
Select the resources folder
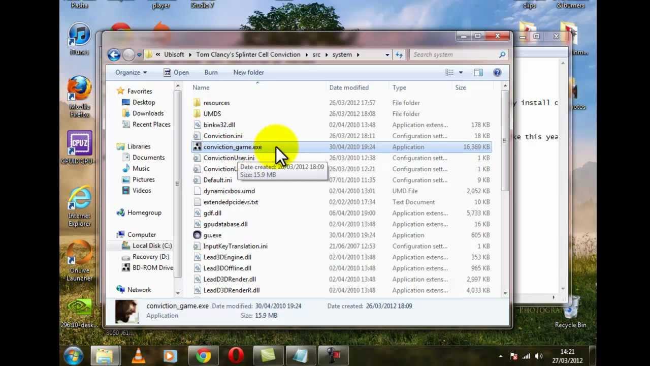click(x=216, y=103)
